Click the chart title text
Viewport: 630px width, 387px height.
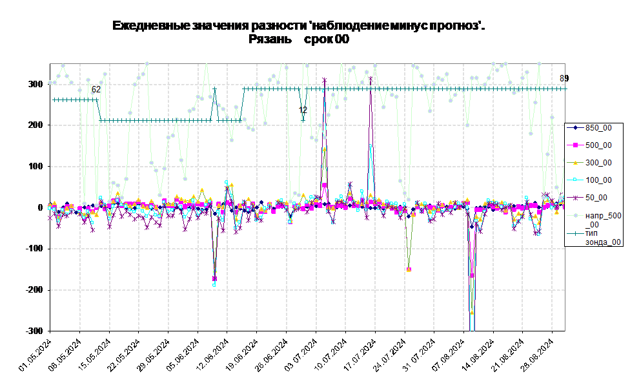click(x=298, y=26)
